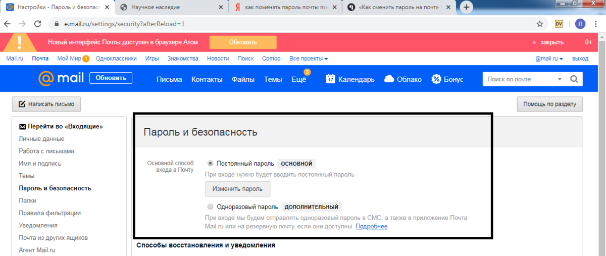
Task: Open Календарь calendar icon
Action: tap(331, 79)
